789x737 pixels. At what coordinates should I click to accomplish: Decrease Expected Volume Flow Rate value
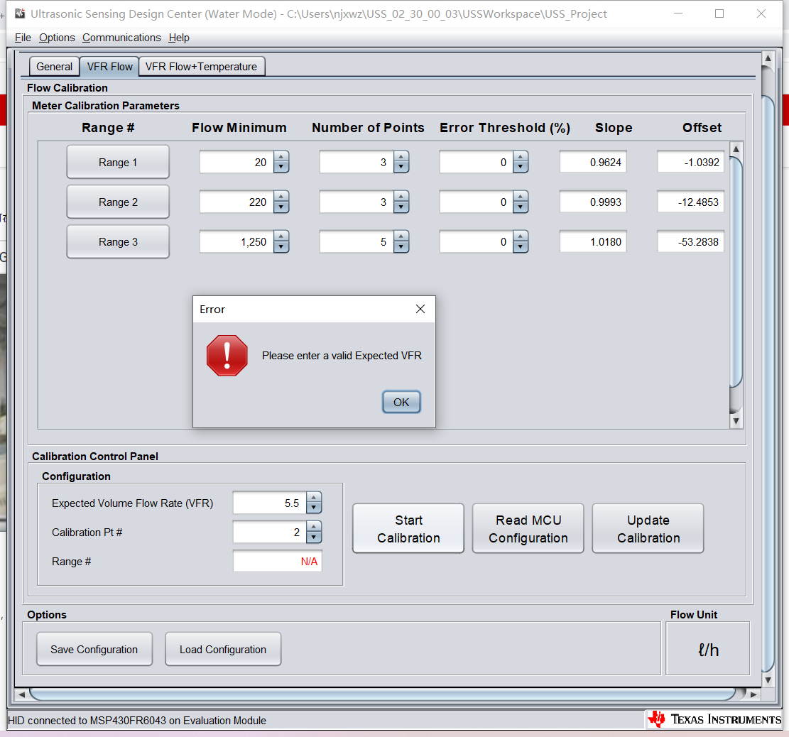(x=313, y=508)
